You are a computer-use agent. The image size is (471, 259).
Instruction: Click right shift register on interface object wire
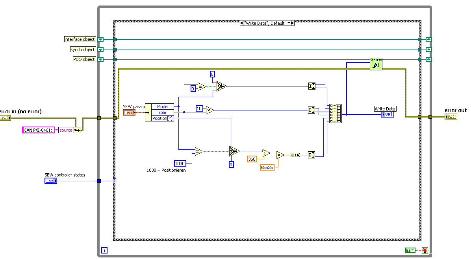point(429,39)
